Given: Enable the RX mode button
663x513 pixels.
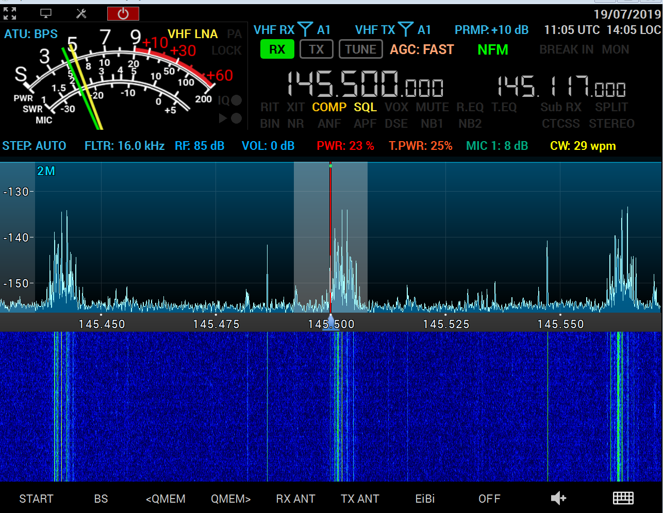Looking at the screenshot, I should pyautogui.click(x=277, y=49).
